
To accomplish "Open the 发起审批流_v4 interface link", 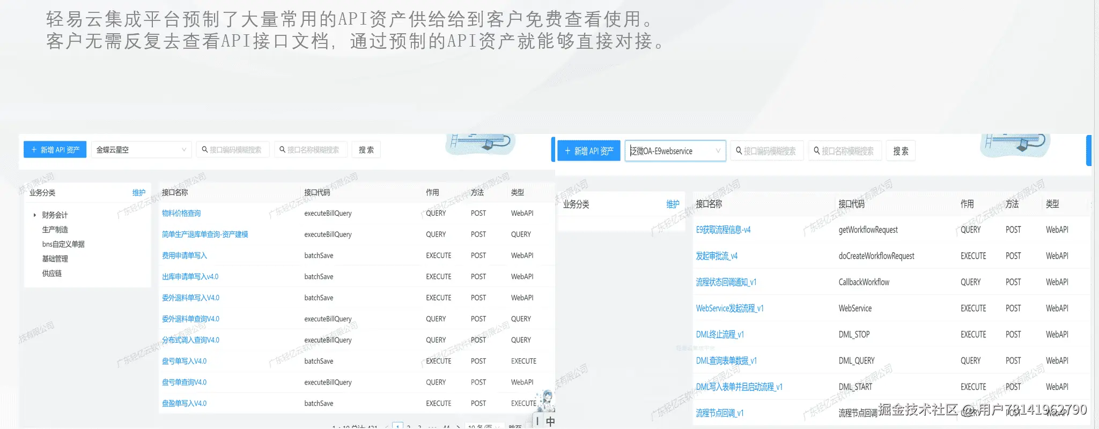I will click(717, 256).
